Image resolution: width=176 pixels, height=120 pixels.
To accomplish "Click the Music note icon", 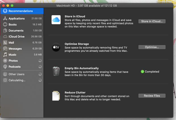I will pyautogui.click(x=5, y=55).
